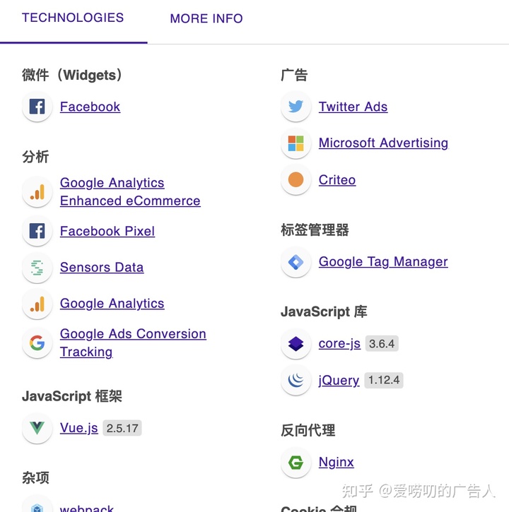Click the Google Tag Manager icon
This screenshot has height=512, width=509.
[x=296, y=262]
